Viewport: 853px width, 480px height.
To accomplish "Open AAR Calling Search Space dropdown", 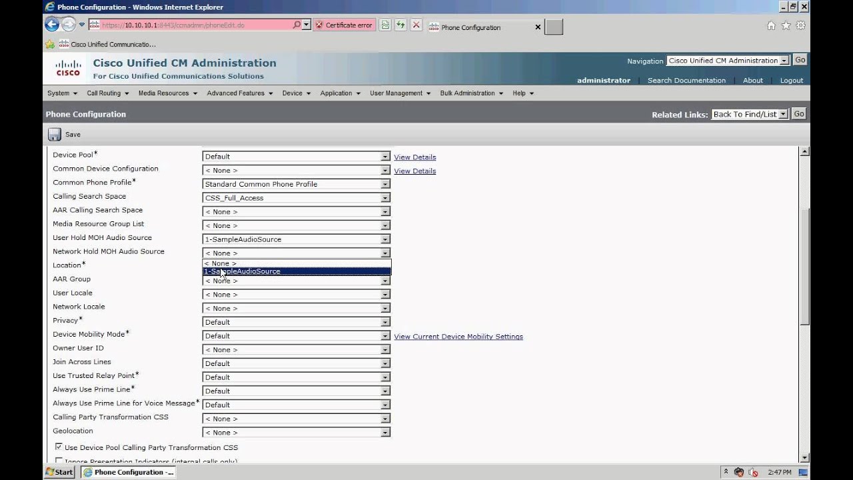I will (x=296, y=211).
